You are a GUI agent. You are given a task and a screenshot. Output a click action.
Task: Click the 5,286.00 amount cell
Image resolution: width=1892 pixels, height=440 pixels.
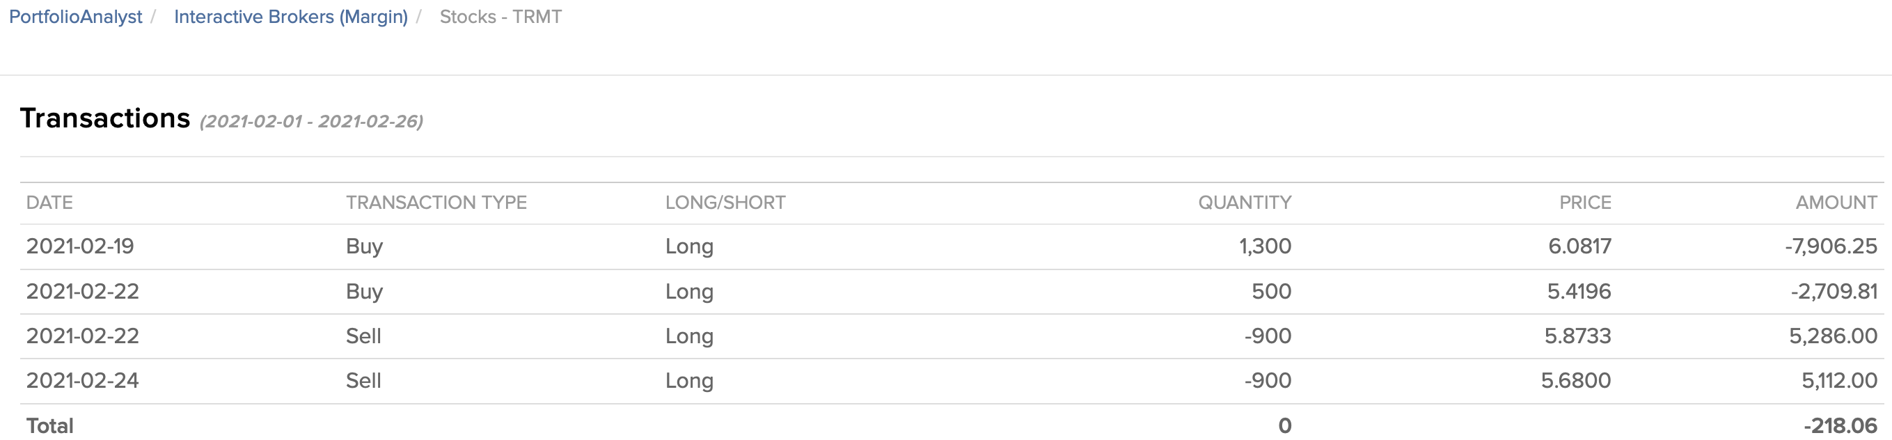coord(1834,336)
